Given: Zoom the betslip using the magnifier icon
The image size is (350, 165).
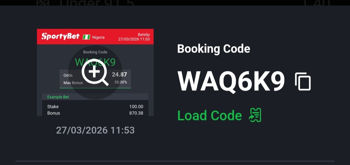Looking at the screenshot, I should coord(95,72).
